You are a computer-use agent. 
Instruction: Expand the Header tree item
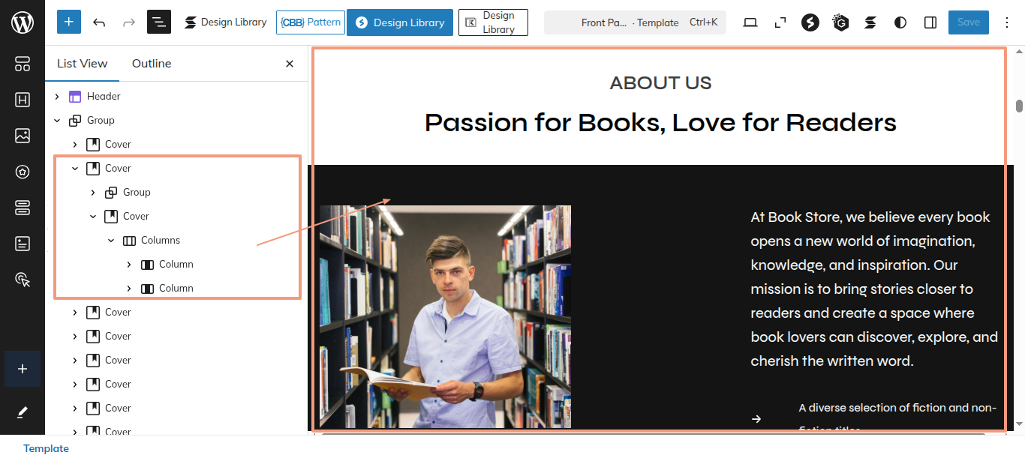click(x=57, y=97)
